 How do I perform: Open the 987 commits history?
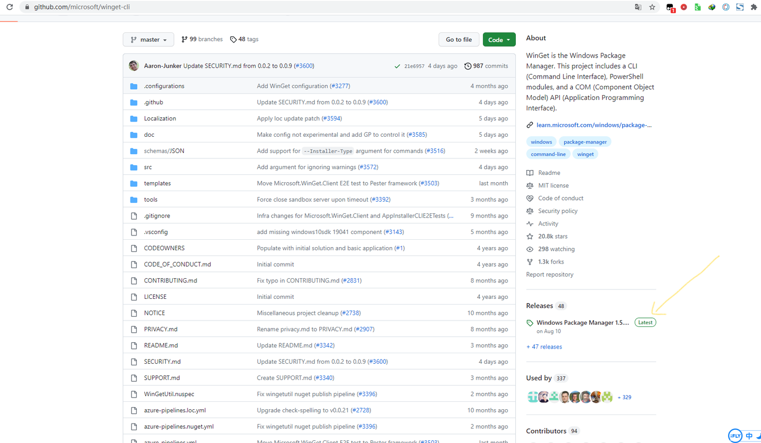pos(486,66)
